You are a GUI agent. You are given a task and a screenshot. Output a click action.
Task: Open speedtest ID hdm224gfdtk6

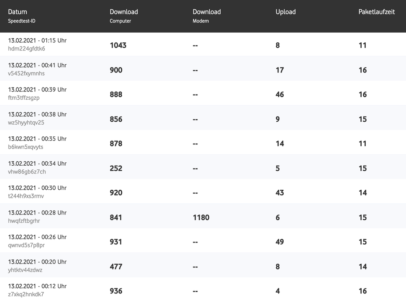pos(26,49)
